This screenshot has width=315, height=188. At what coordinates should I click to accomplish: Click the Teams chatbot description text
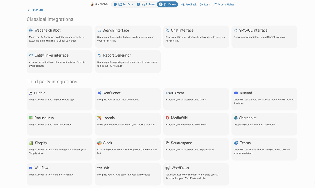(x=262, y=151)
